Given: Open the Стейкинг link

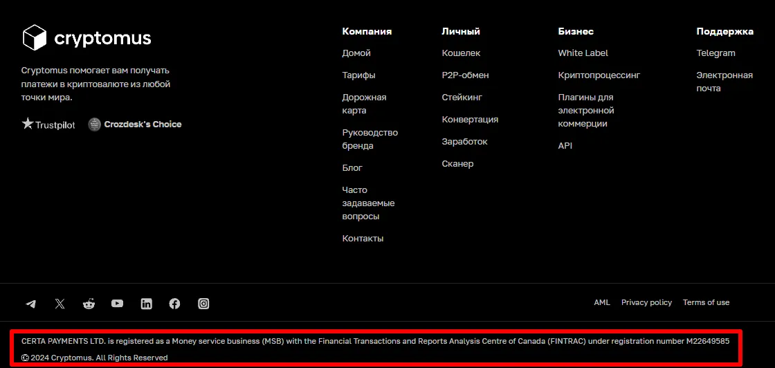Looking at the screenshot, I should 462,98.
